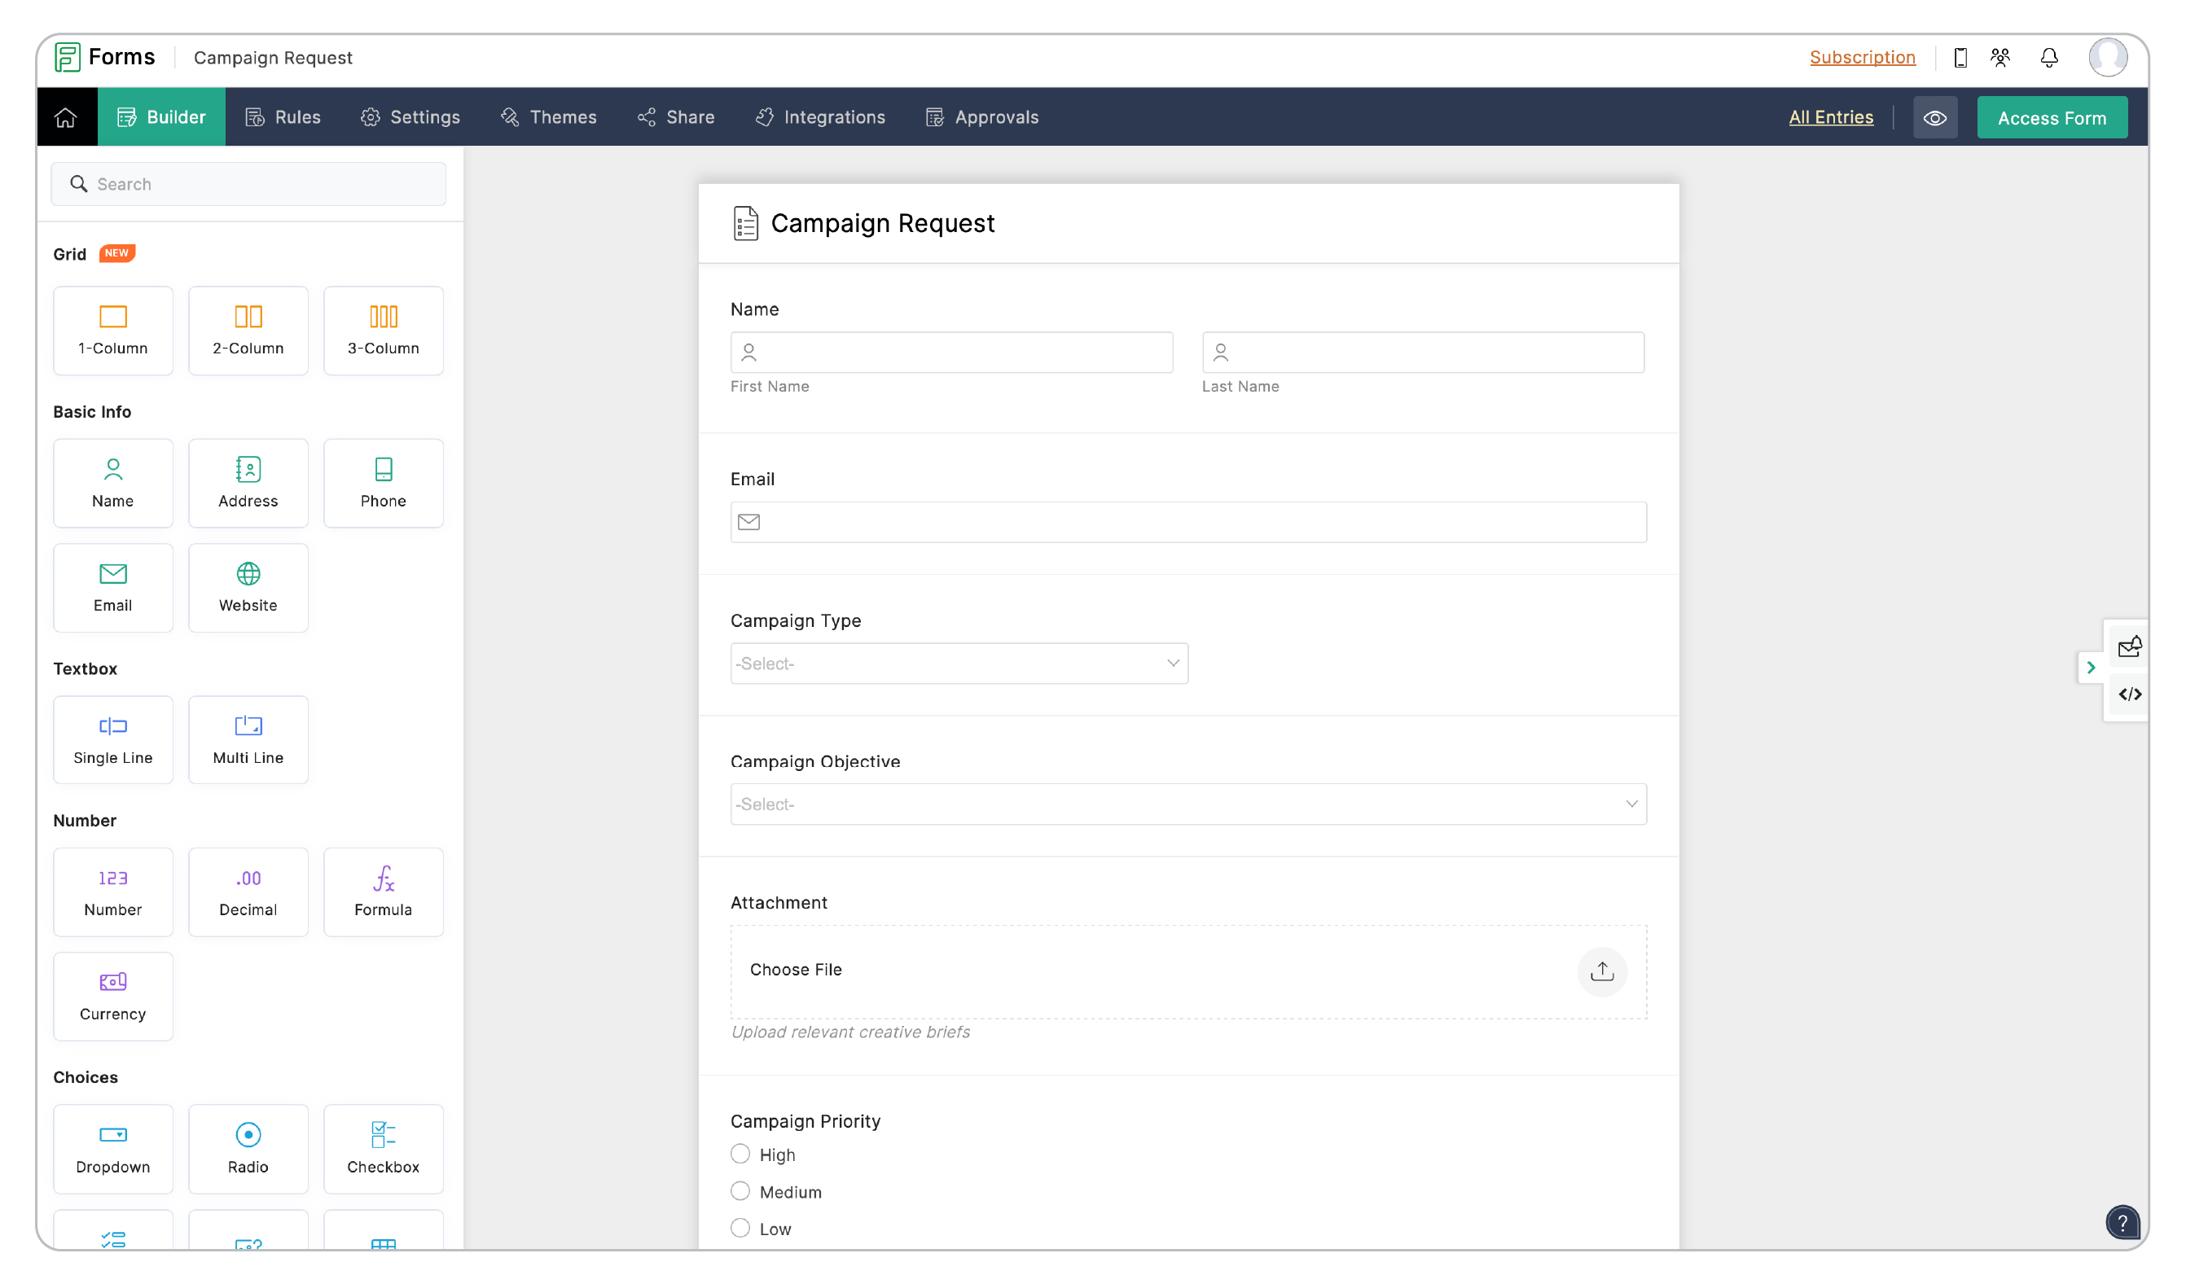Click the mobile device icon
The height and width of the screenshot is (1284, 2186).
tap(1960, 57)
